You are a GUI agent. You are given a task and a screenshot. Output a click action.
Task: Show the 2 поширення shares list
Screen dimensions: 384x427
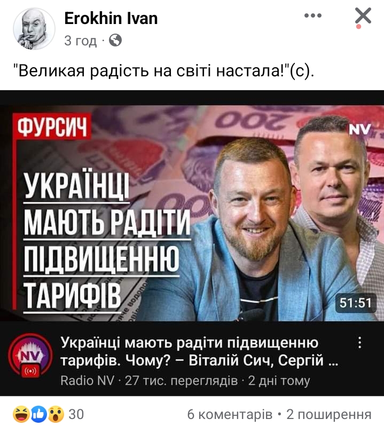(x=328, y=415)
